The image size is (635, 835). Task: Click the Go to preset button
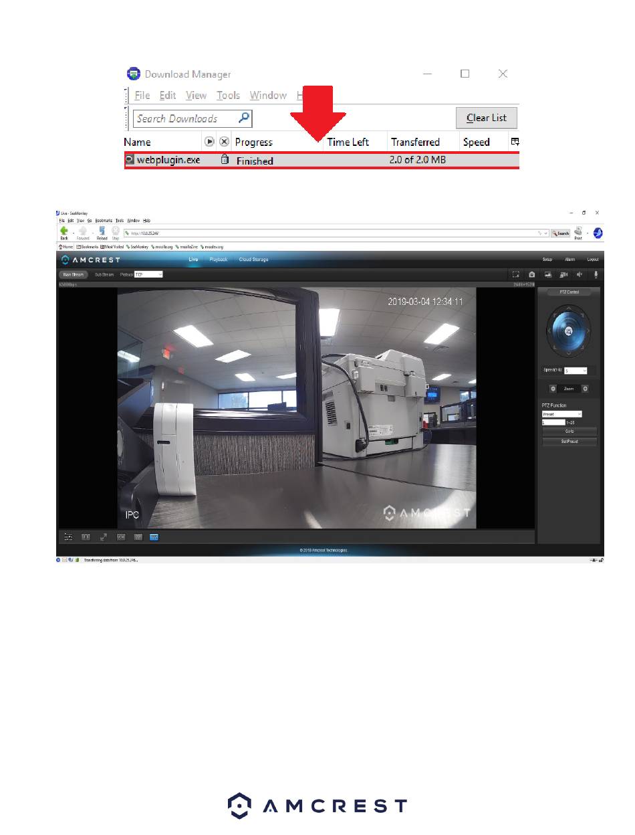[x=569, y=432]
